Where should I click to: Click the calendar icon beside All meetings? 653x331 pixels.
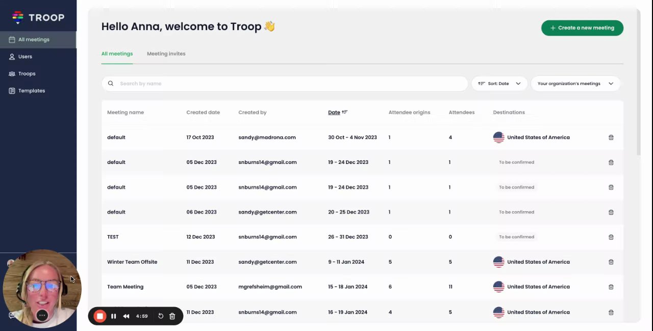coord(12,40)
